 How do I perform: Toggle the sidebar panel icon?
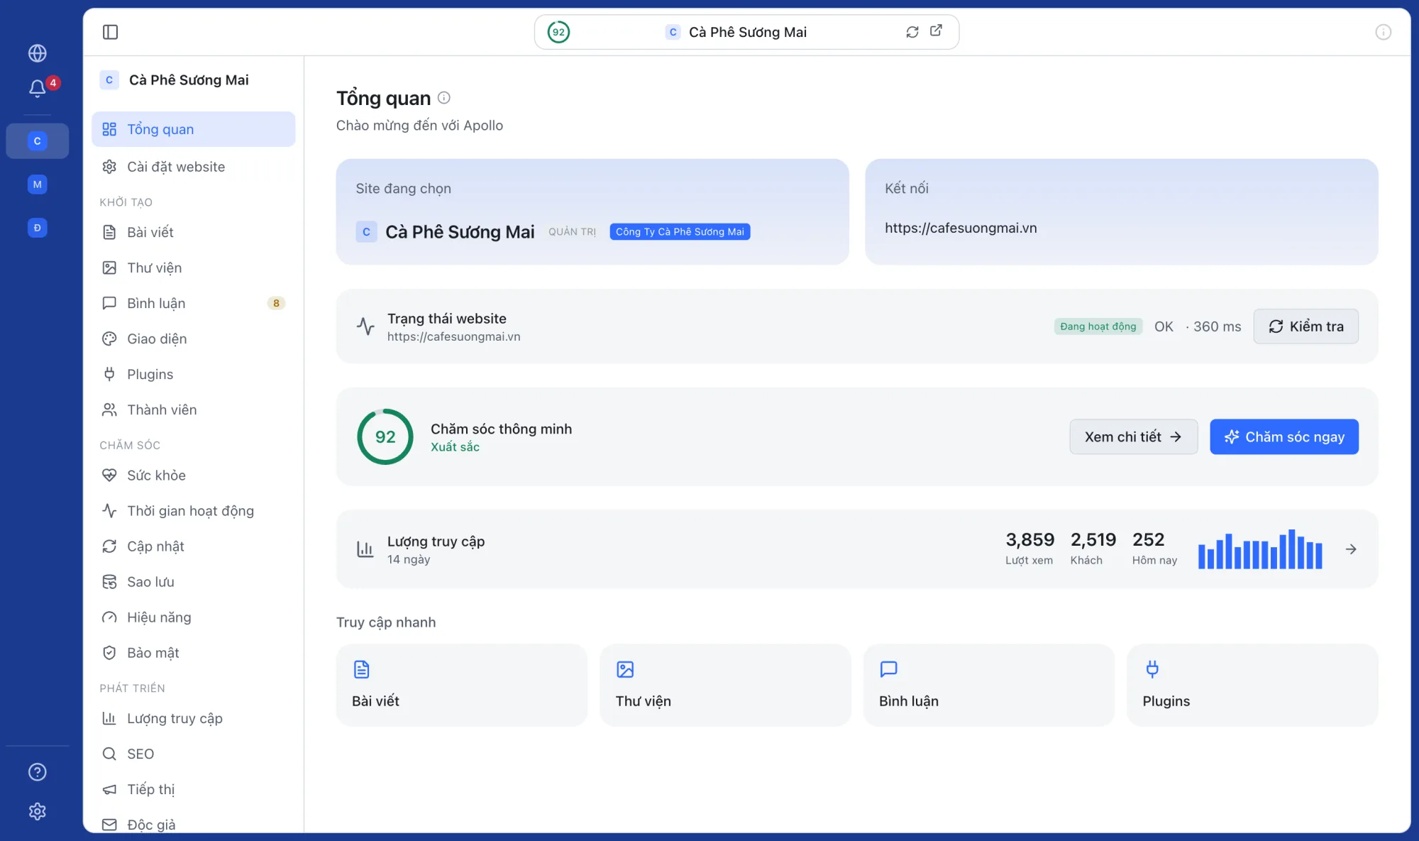pyautogui.click(x=110, y=32)
